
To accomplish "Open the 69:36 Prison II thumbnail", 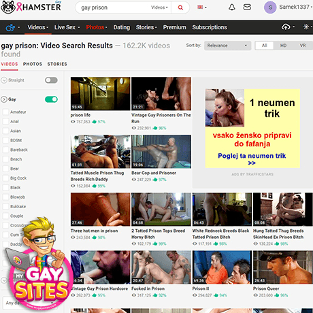I will pyautogui.click(x=222, y=267).
